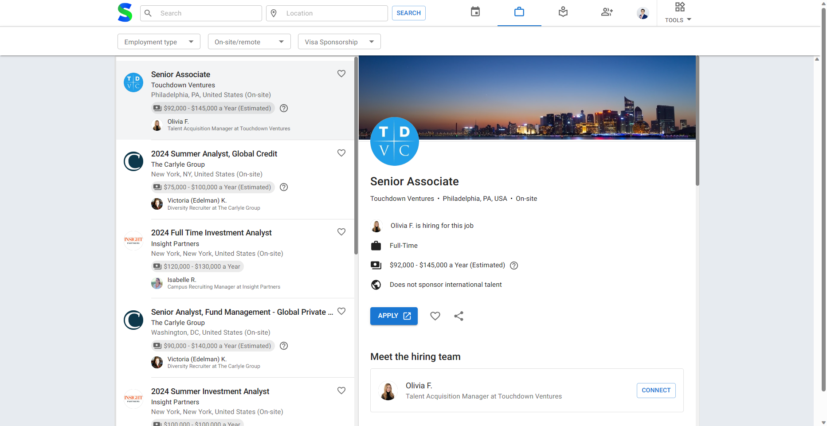
Task: Click the large TDVC company logo in detail
Action: pos(395,141)
